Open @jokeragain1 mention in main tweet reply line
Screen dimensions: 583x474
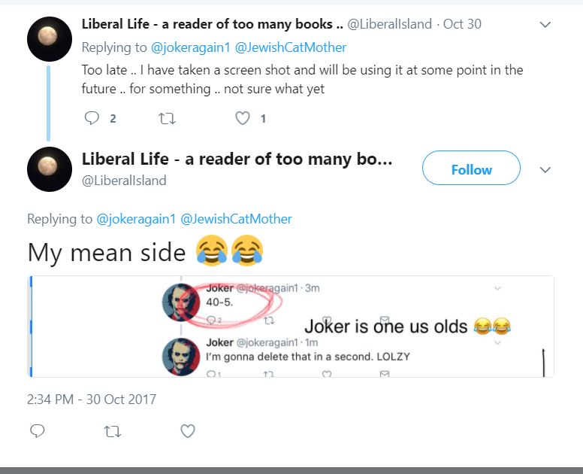[x=136, y=219]
